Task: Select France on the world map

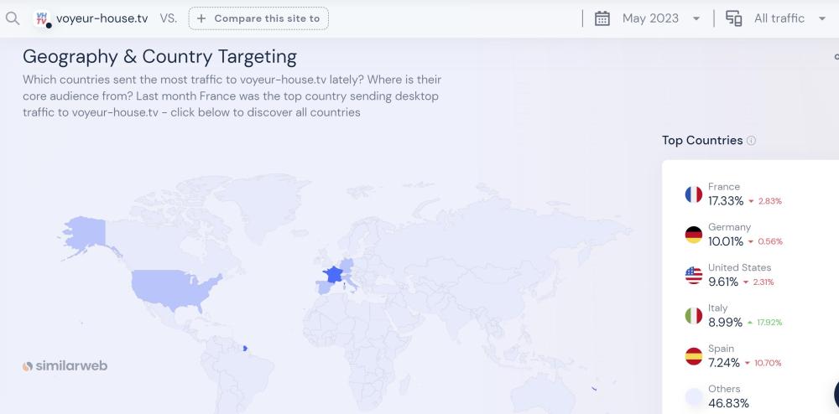Action: tap(333, 274)
